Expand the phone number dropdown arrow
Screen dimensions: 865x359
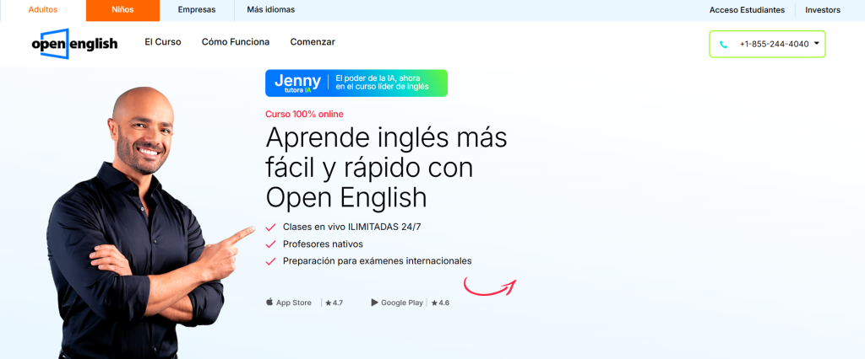[x=817, y=43]
